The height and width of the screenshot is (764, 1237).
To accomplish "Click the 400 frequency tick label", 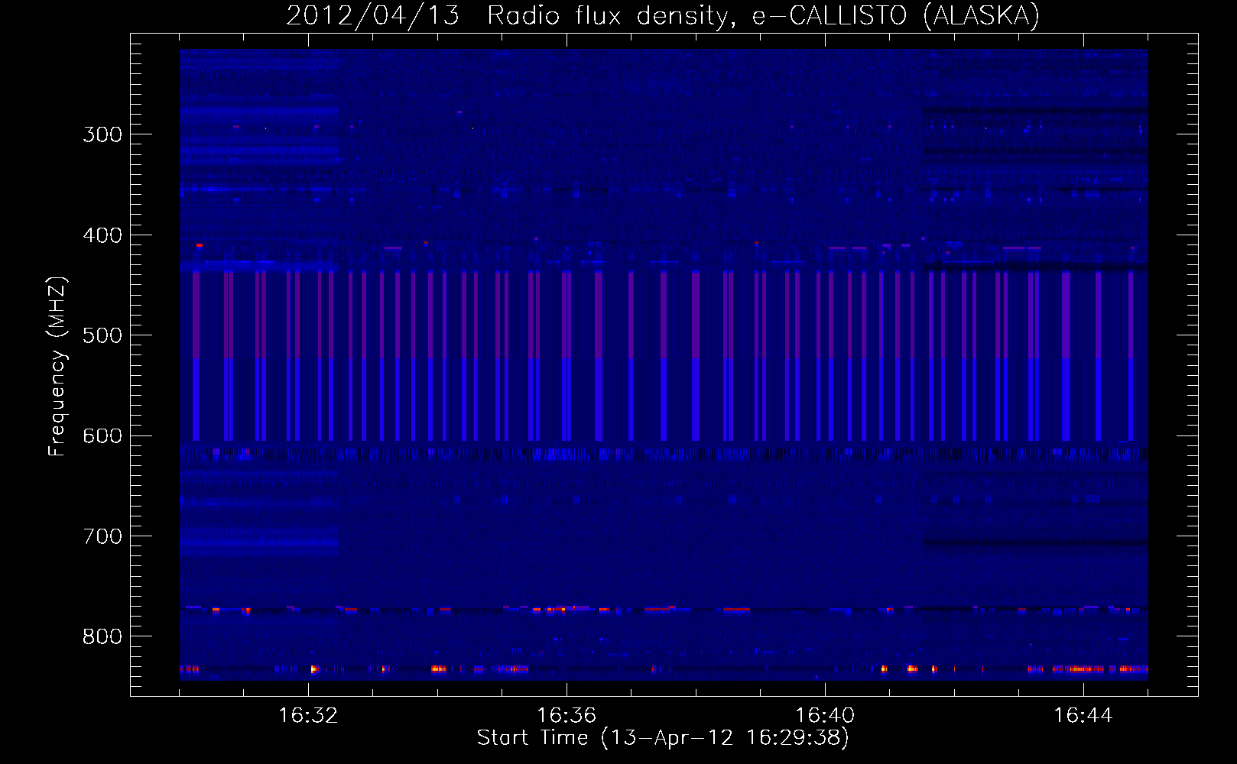I will [x=102, y=235].
